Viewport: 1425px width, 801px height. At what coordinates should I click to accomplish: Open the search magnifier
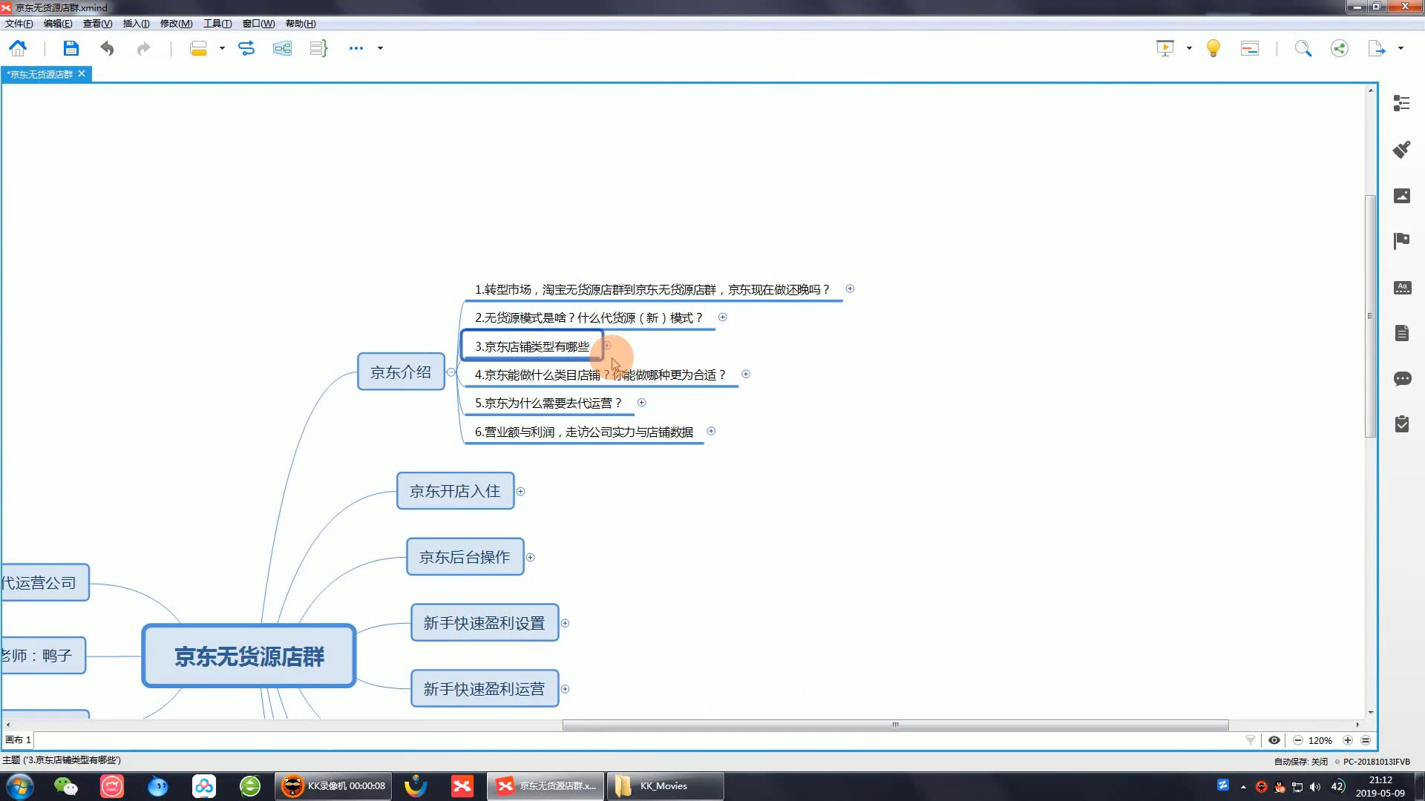click(1303, 48)
